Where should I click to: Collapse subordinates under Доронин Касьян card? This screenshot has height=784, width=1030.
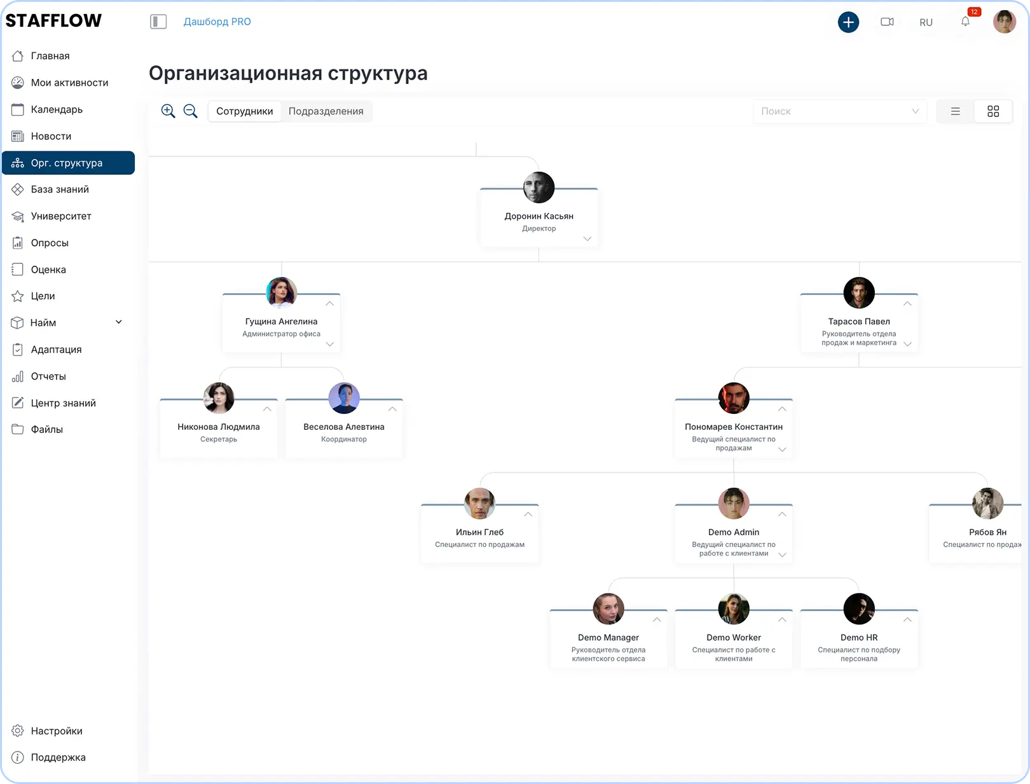click(x=587, y=239)
